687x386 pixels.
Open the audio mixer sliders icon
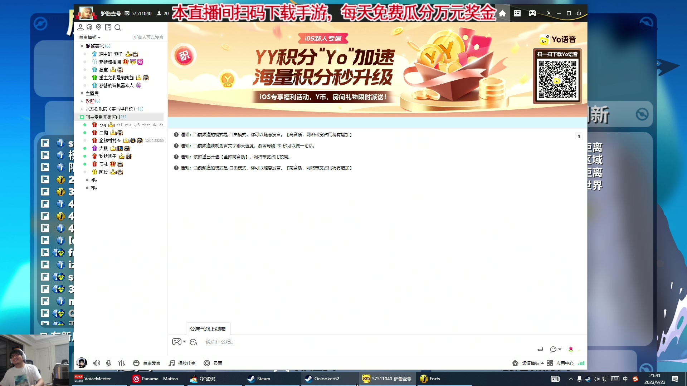[x=122, y=363]
